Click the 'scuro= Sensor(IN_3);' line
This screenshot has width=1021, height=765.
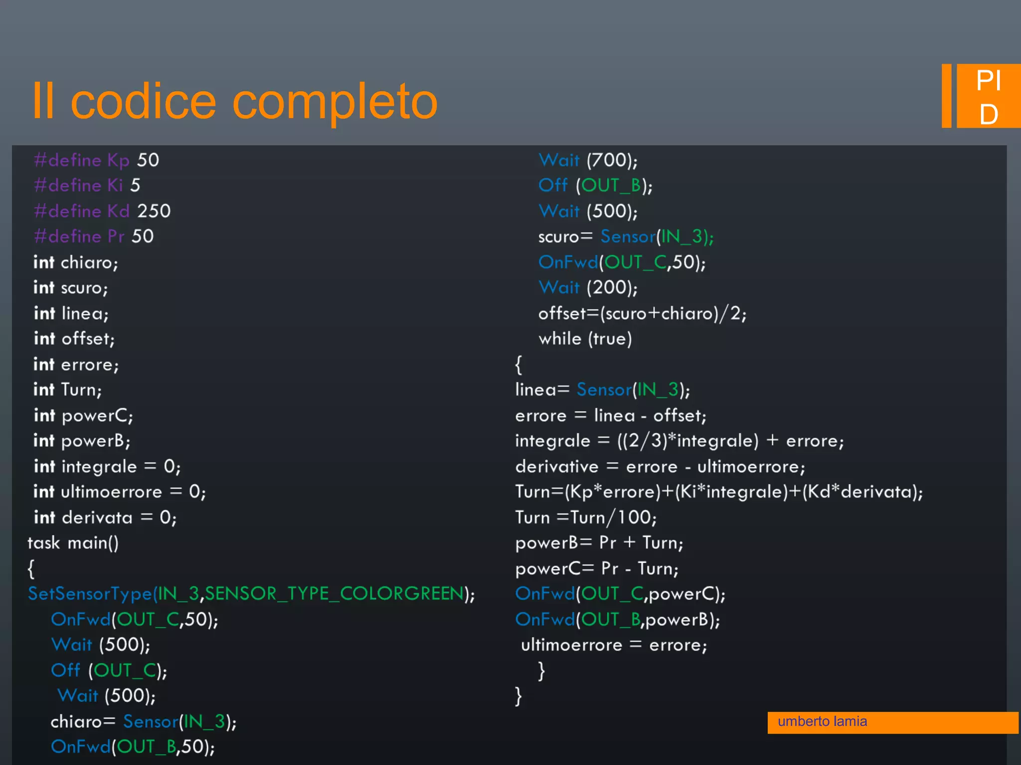click(626, 237)
